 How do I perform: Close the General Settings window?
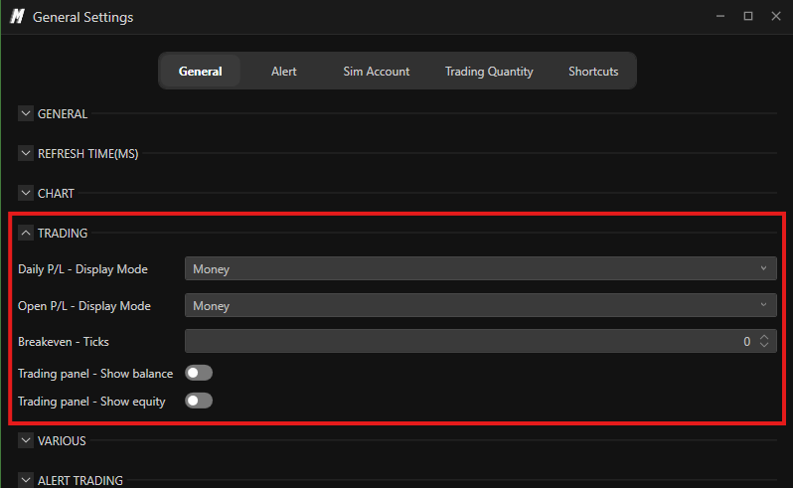click(x=776, y=16)
